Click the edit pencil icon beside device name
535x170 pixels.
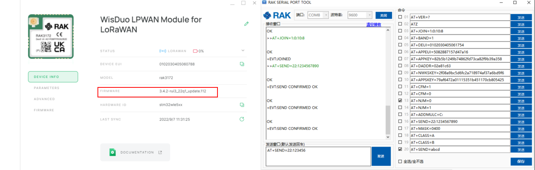click(246, 24)
